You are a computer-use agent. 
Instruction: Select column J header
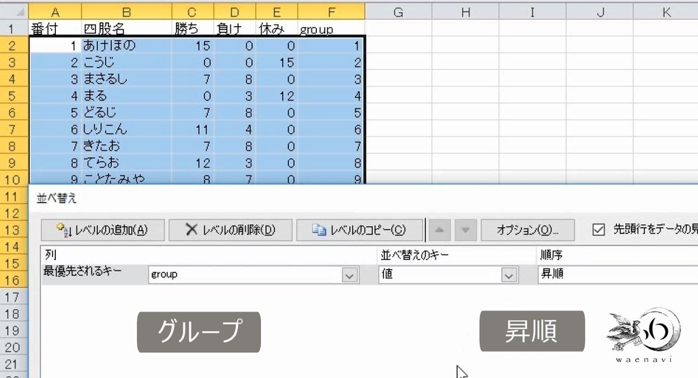[600, 12]
